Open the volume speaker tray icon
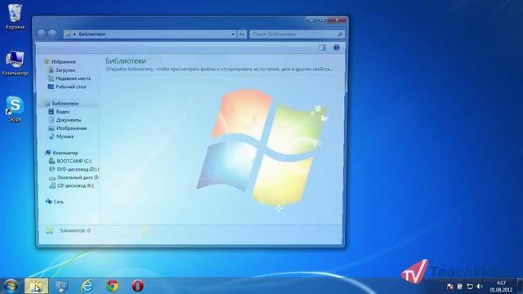This screenshot has height=294, width=523. point(480,287)
